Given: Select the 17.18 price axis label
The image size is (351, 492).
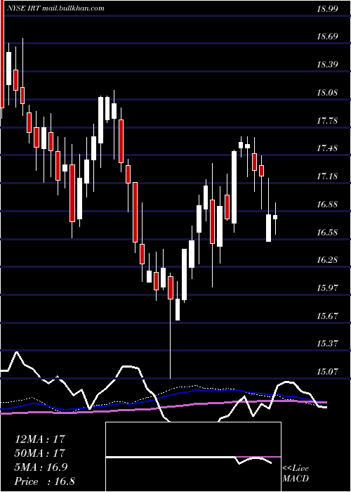Looking at the screenshot, I should tap(327, 176).
